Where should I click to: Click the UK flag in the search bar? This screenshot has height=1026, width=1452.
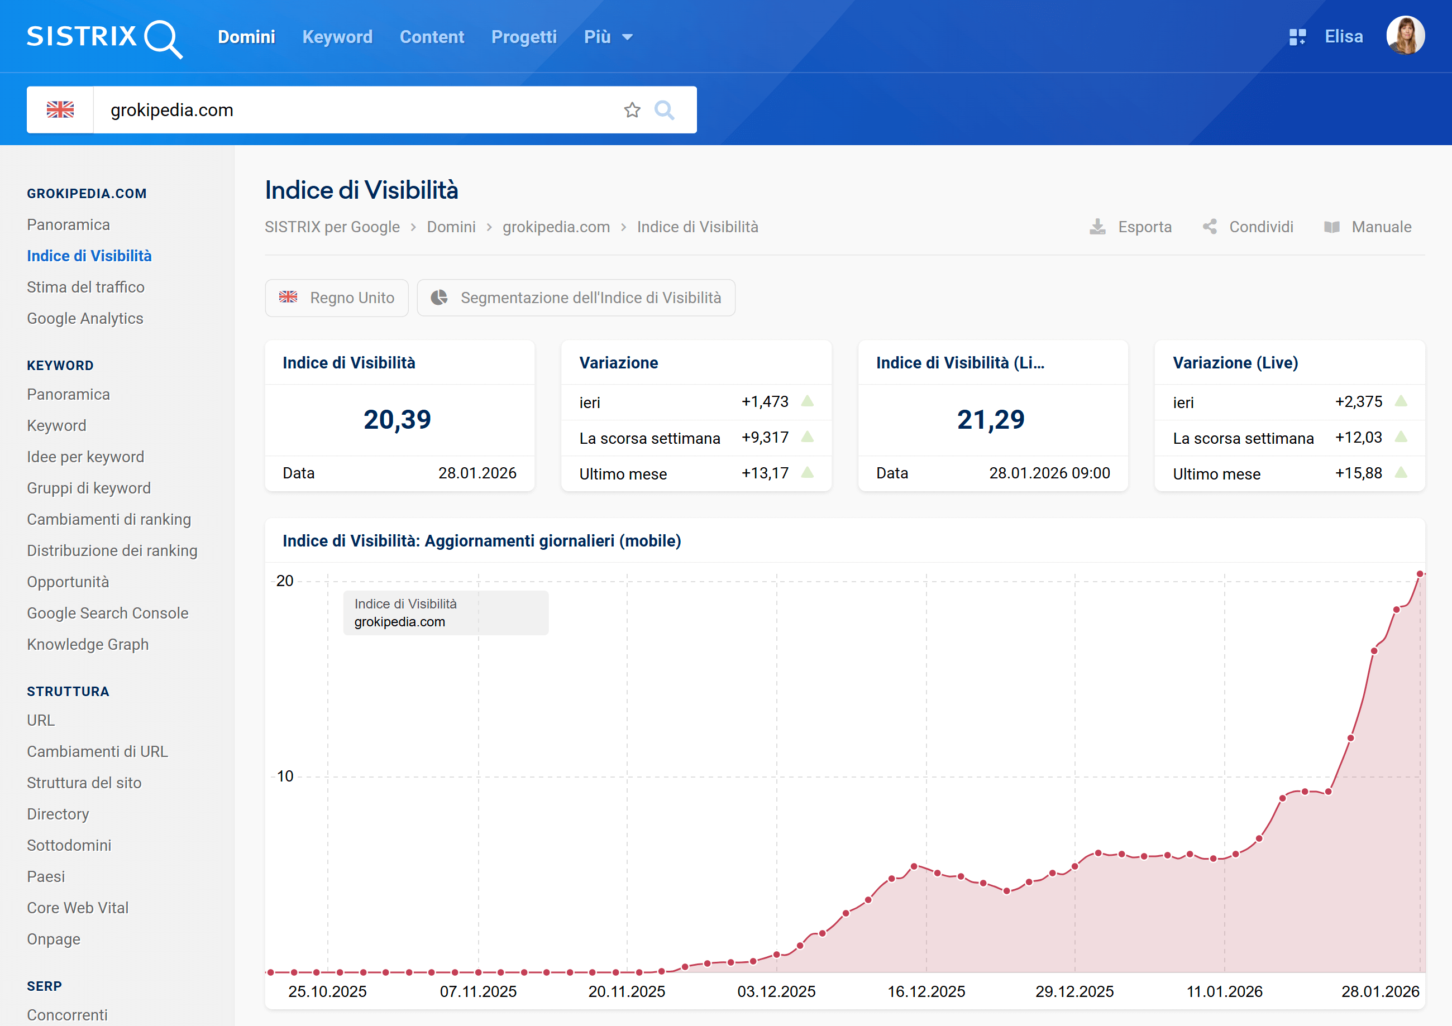coord(60,109)
